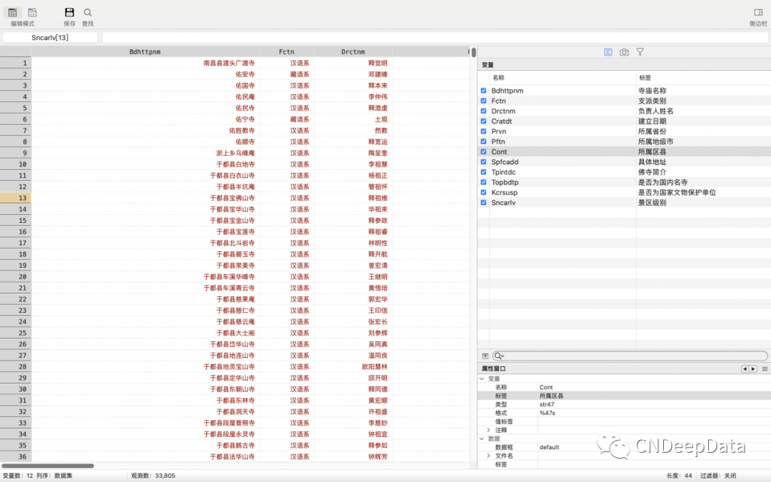Image resolution: width=771 pixels, height=482 pixels.
Task: Open variable filter options dropdown icon
Action: point(485,356)
